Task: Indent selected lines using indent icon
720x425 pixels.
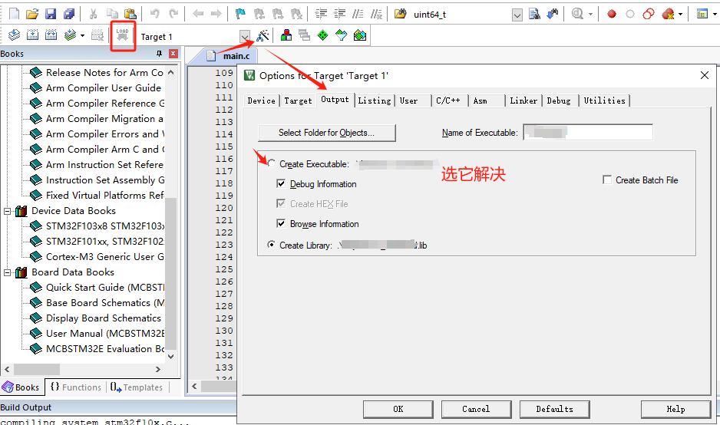Action: (x=321, y=15)
